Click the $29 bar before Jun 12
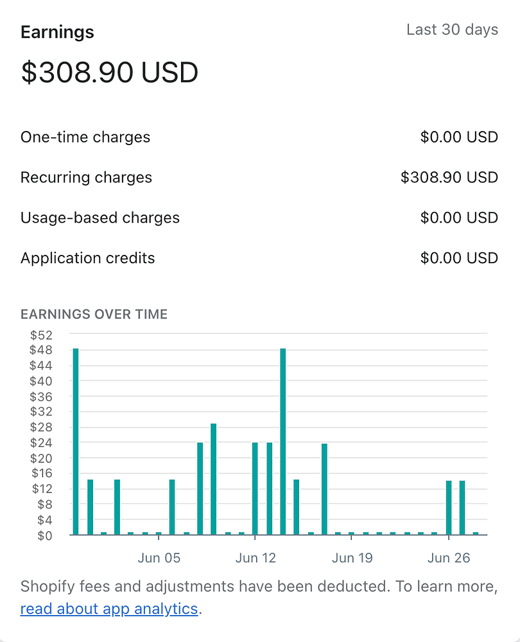Screen dimensions: 520x642 [213, 480]
